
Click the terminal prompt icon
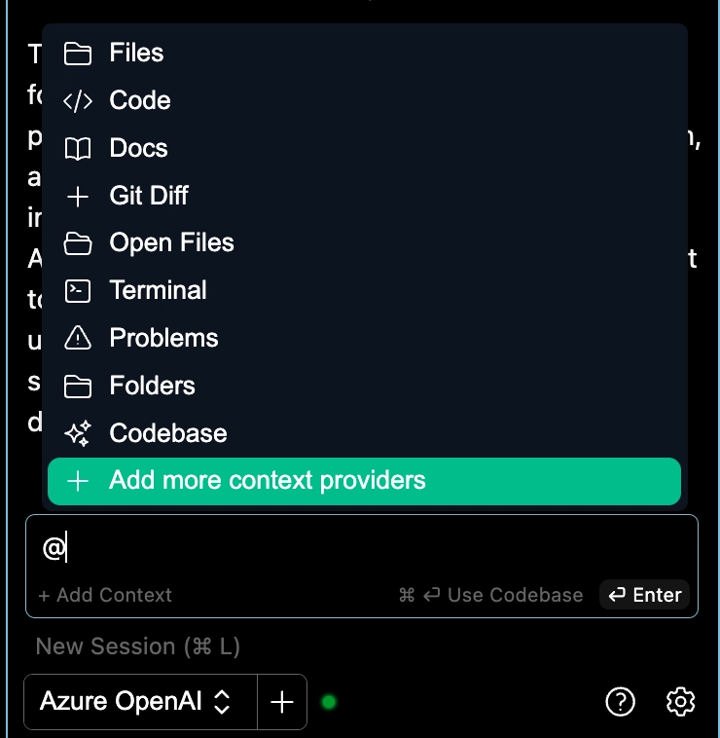(x=78, y=291)
